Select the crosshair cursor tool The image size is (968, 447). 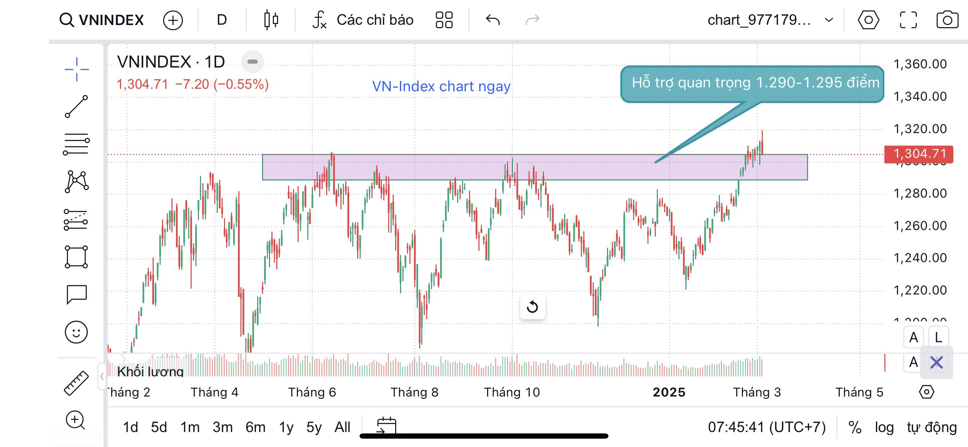[77, 69]
